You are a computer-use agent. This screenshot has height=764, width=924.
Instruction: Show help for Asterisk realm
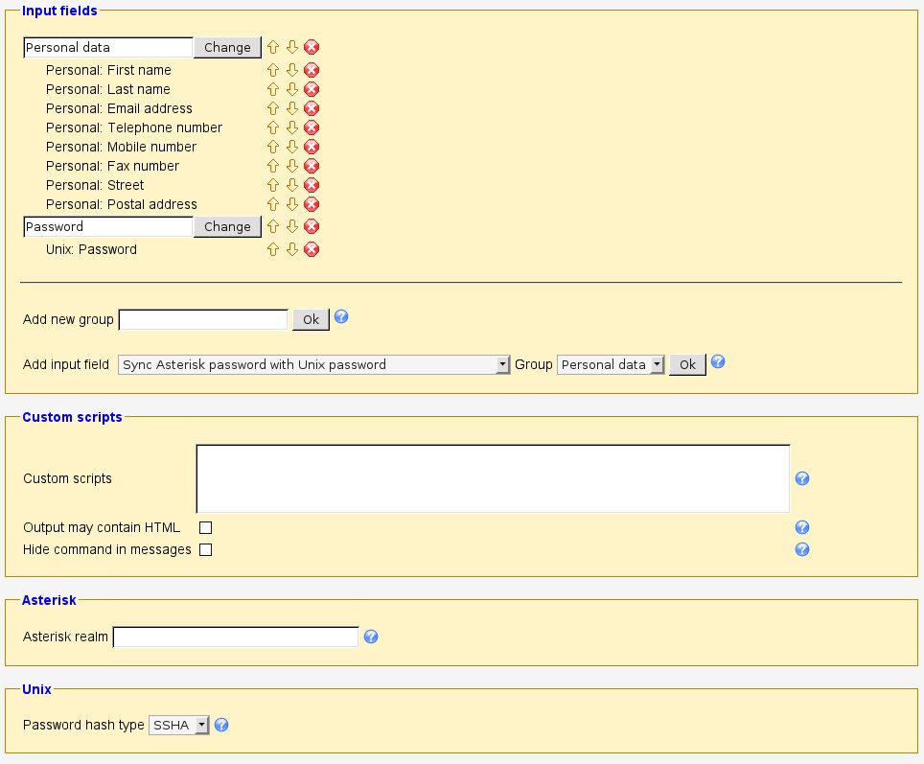coord(371,637)
